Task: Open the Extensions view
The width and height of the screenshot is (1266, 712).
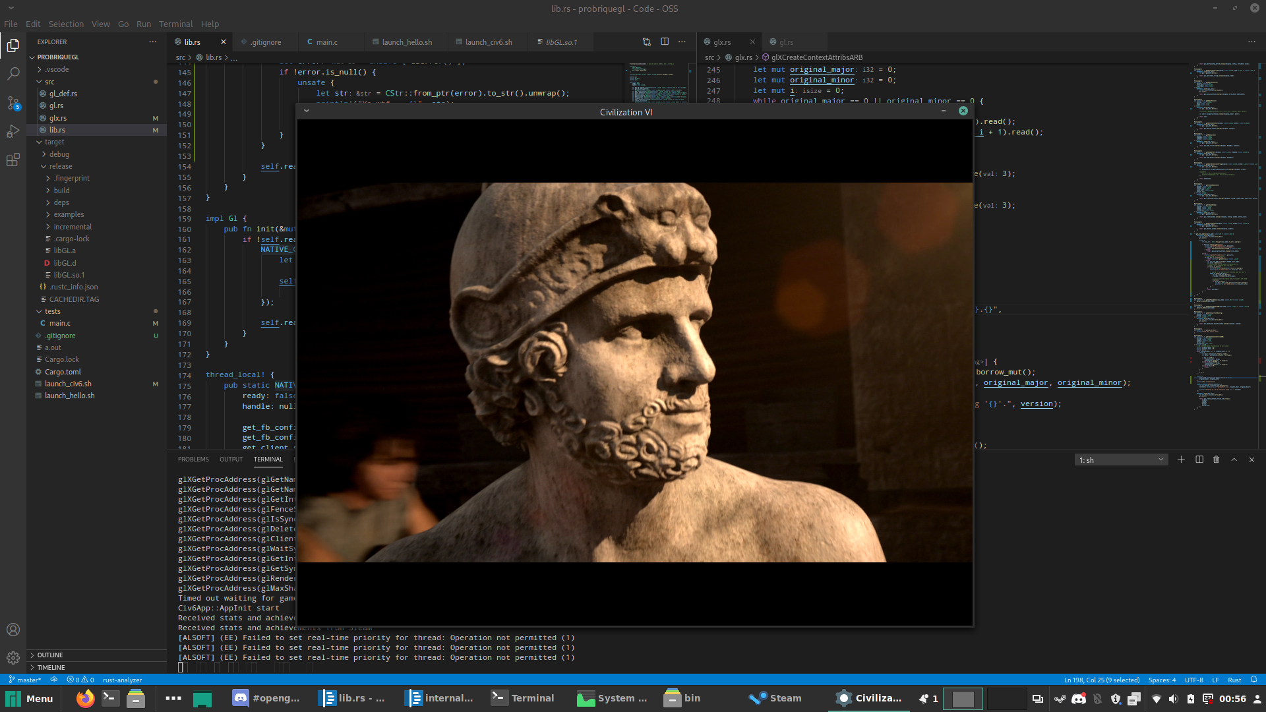Action: [x=13, y=160]
